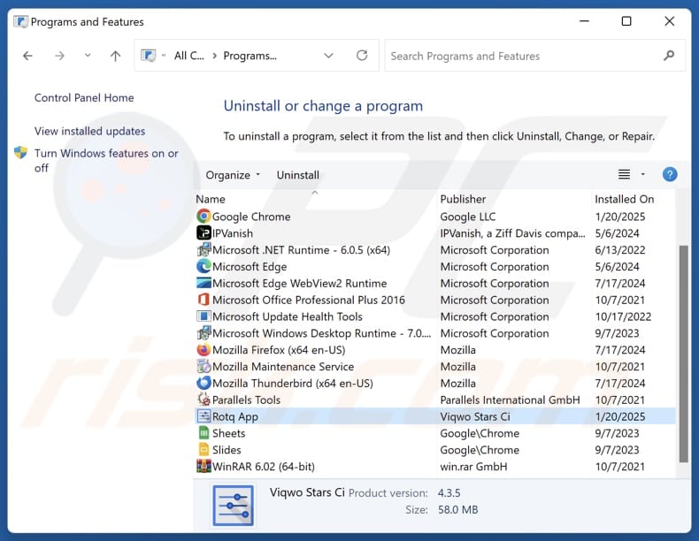The width and height of the screenshot is (699, 541).
Task: Sort the list by Publisher column
Action: coord(463,200)
